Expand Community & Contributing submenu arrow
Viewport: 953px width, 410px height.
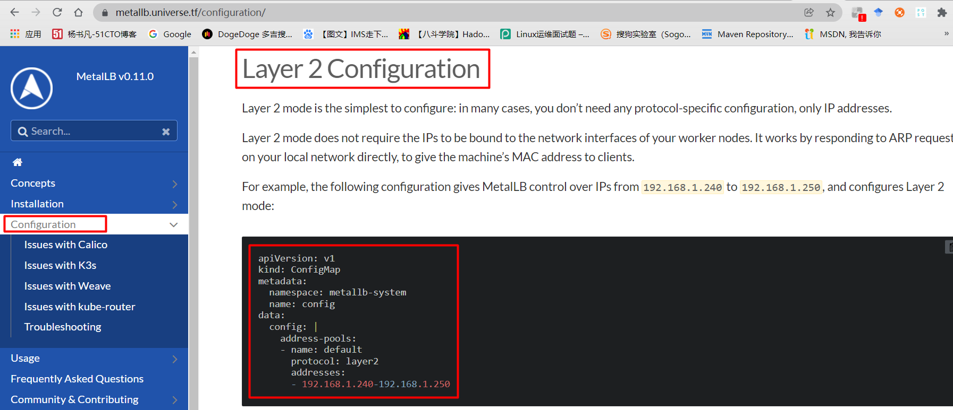tap(175, 400)
